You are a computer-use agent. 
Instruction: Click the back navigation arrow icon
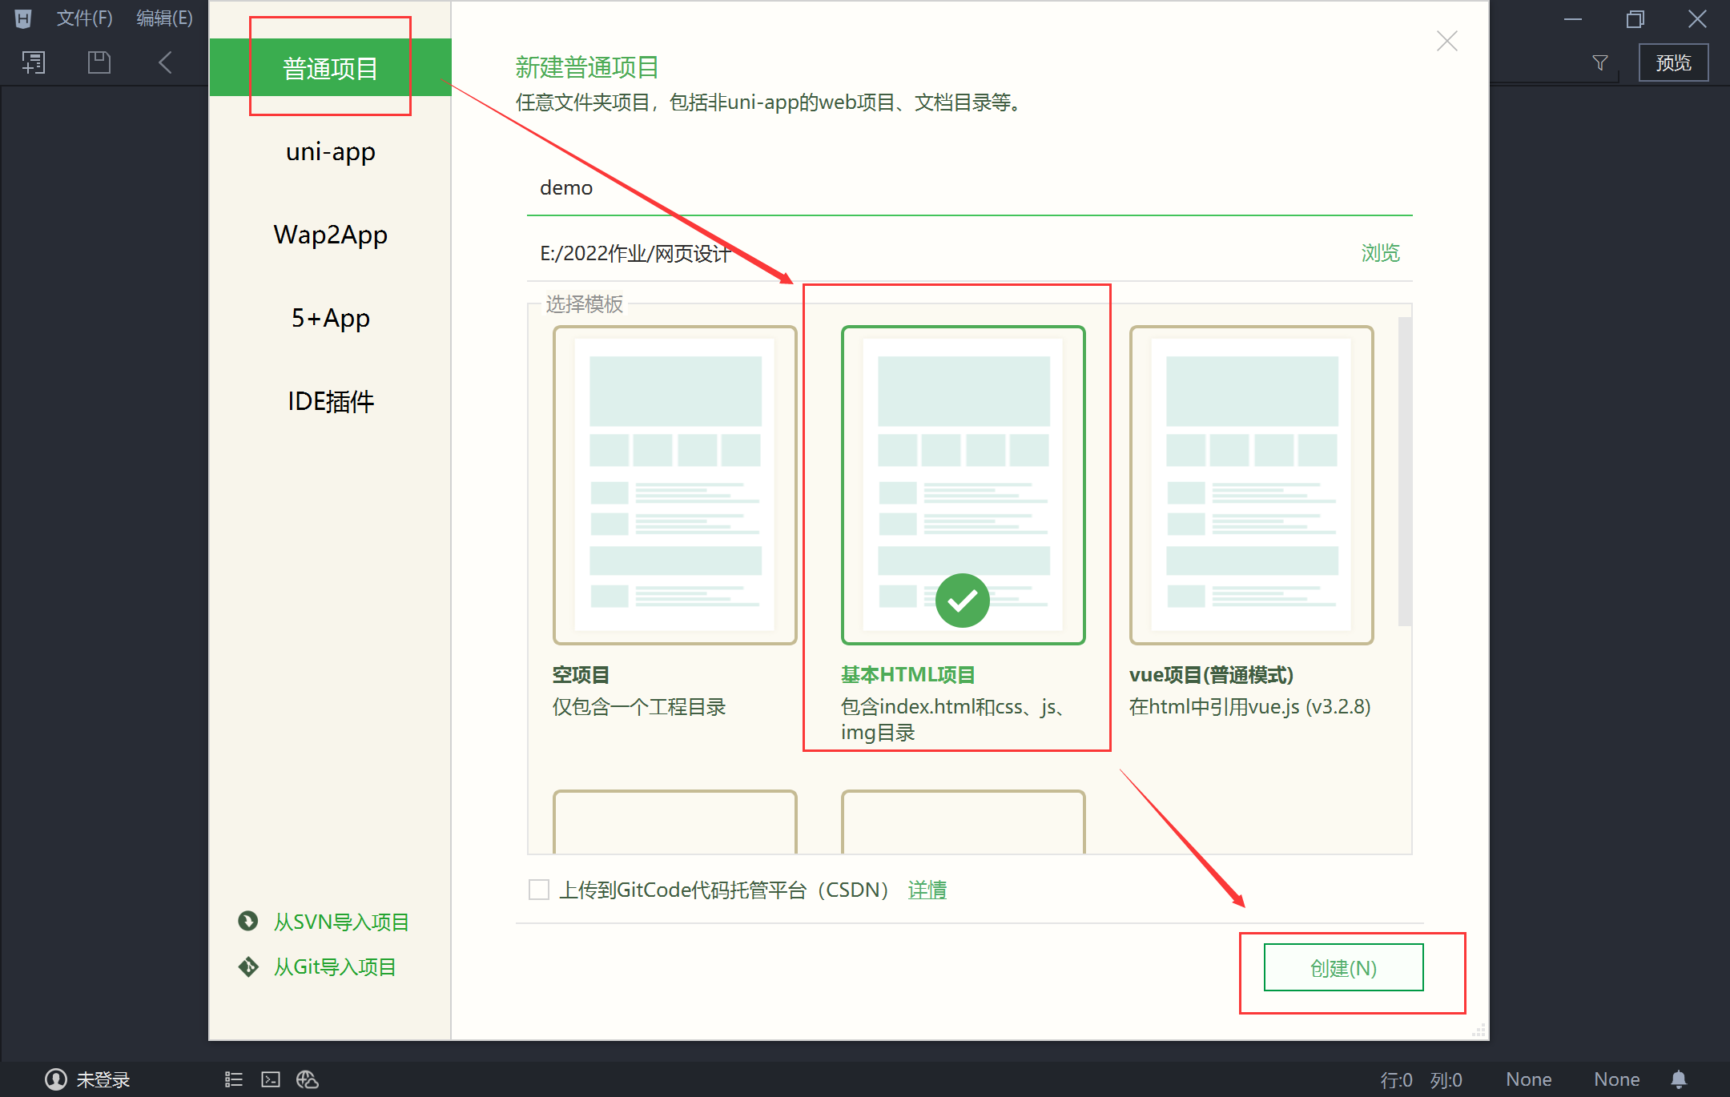tap(165, 62)
